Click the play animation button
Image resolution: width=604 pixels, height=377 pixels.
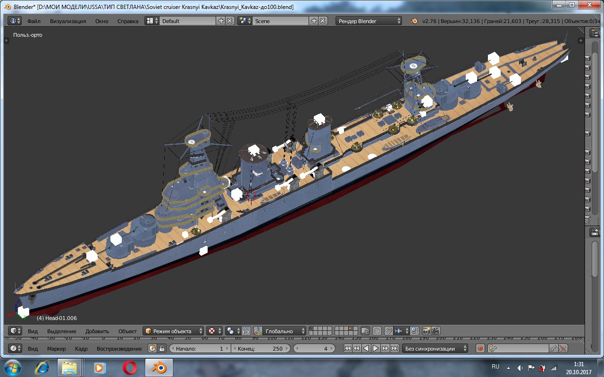(376, 349)
